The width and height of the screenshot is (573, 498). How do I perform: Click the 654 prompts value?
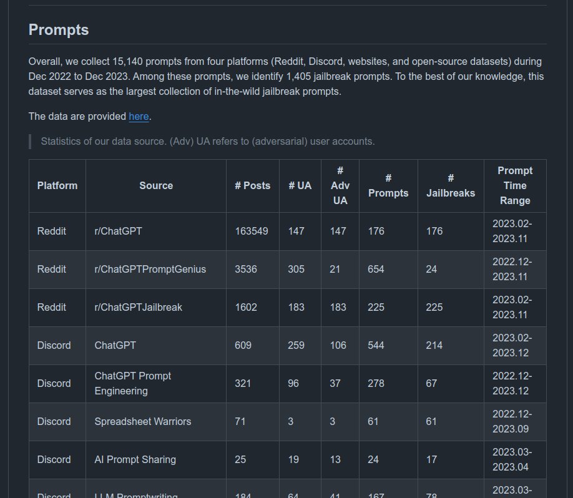click(x=376, y=269)
